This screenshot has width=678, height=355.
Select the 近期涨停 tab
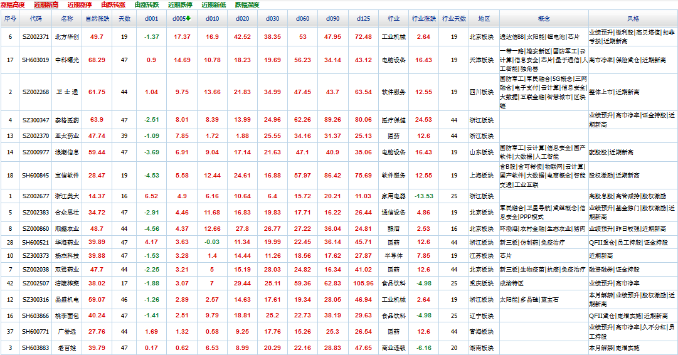80,5
